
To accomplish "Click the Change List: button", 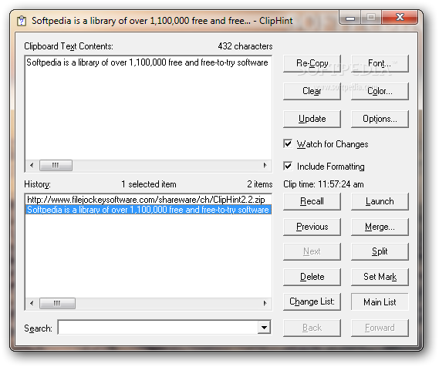I will coord(312,301).
